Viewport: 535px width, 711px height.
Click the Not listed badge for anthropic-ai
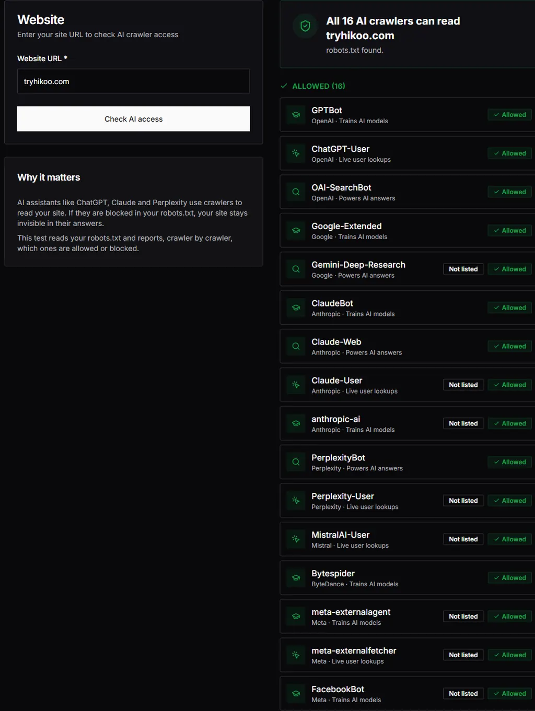463,424
